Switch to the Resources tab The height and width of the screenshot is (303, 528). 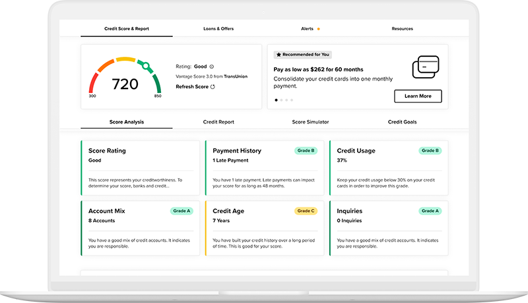tap(402, 29)
